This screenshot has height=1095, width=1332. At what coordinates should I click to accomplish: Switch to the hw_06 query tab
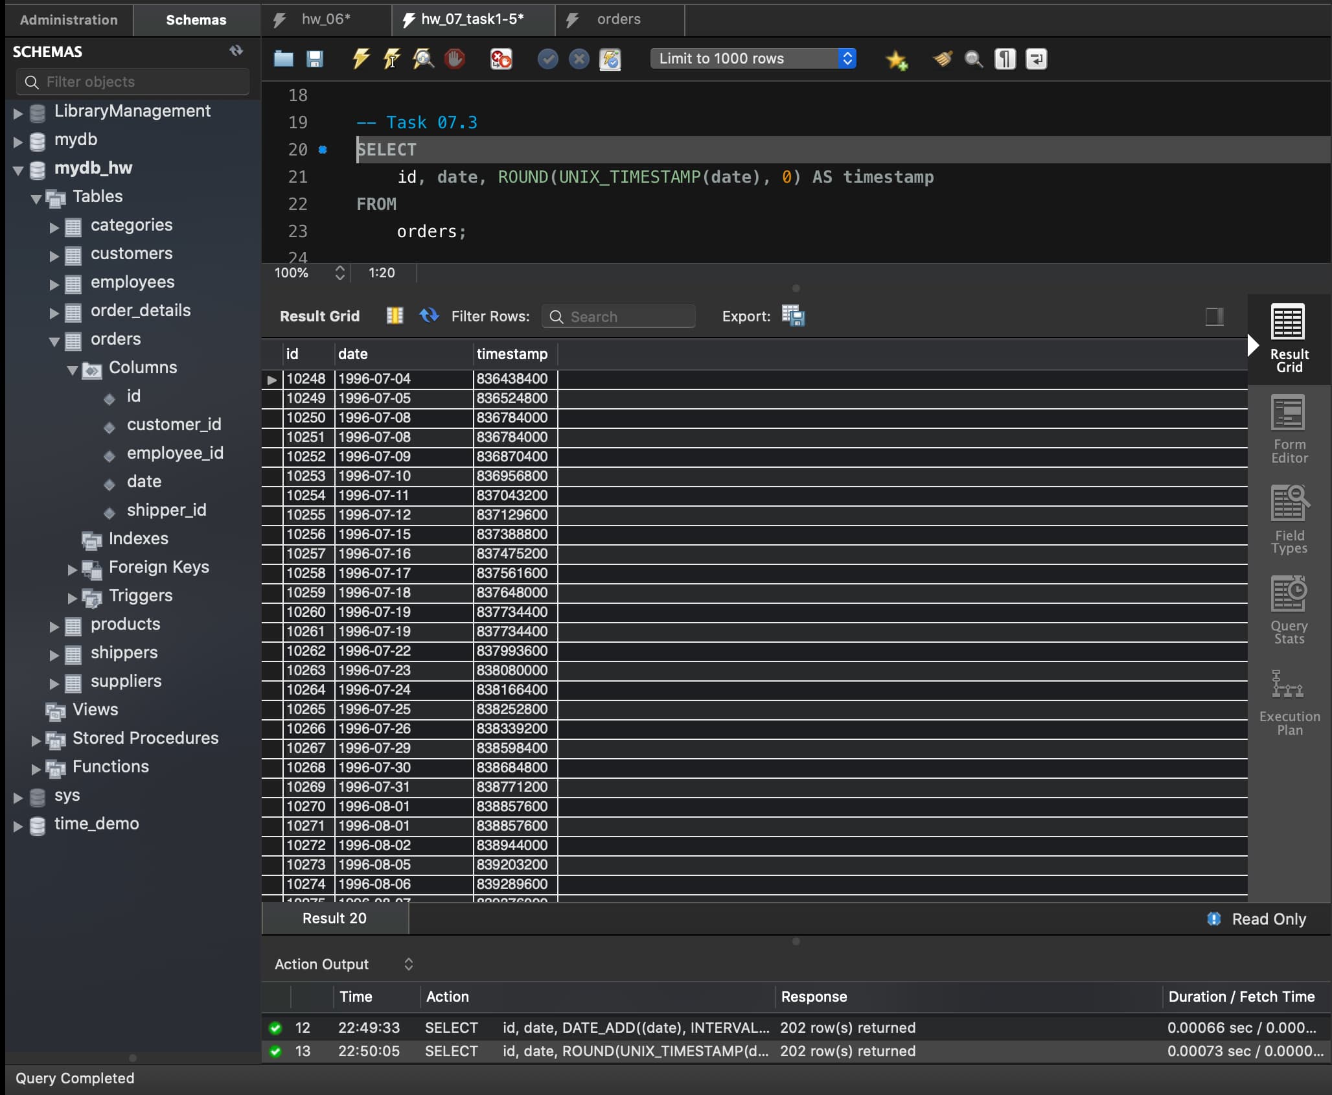[x=326, y=19]
